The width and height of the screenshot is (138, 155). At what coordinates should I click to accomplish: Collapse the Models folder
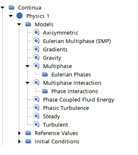pos(19,24)
